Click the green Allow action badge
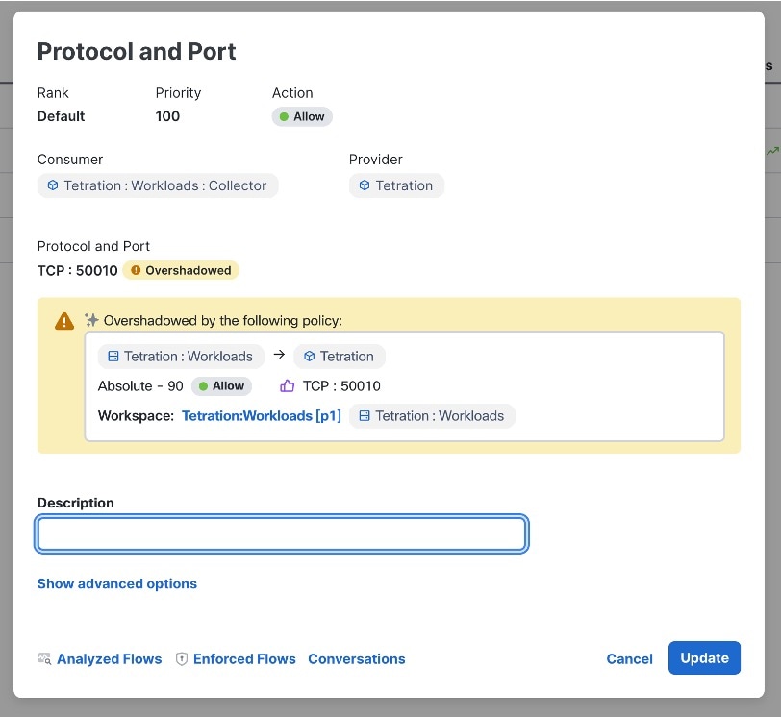The image size is (781, 717). click(302, 115)
